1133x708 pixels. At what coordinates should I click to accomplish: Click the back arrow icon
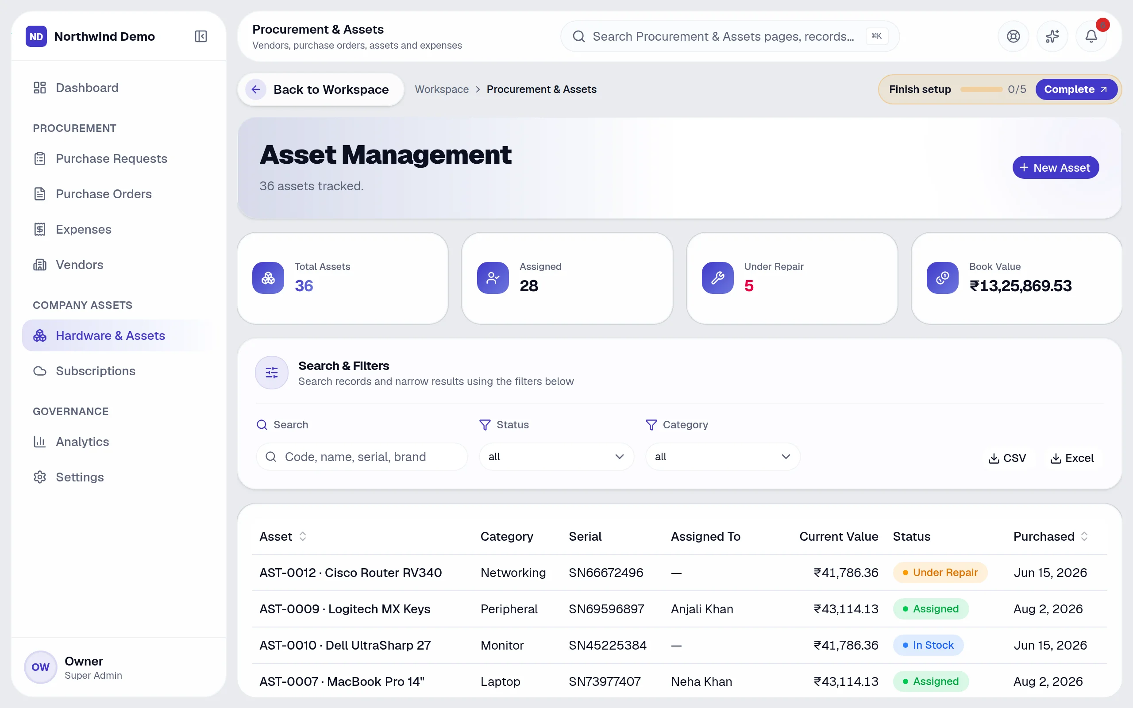[x=256, y=89]
